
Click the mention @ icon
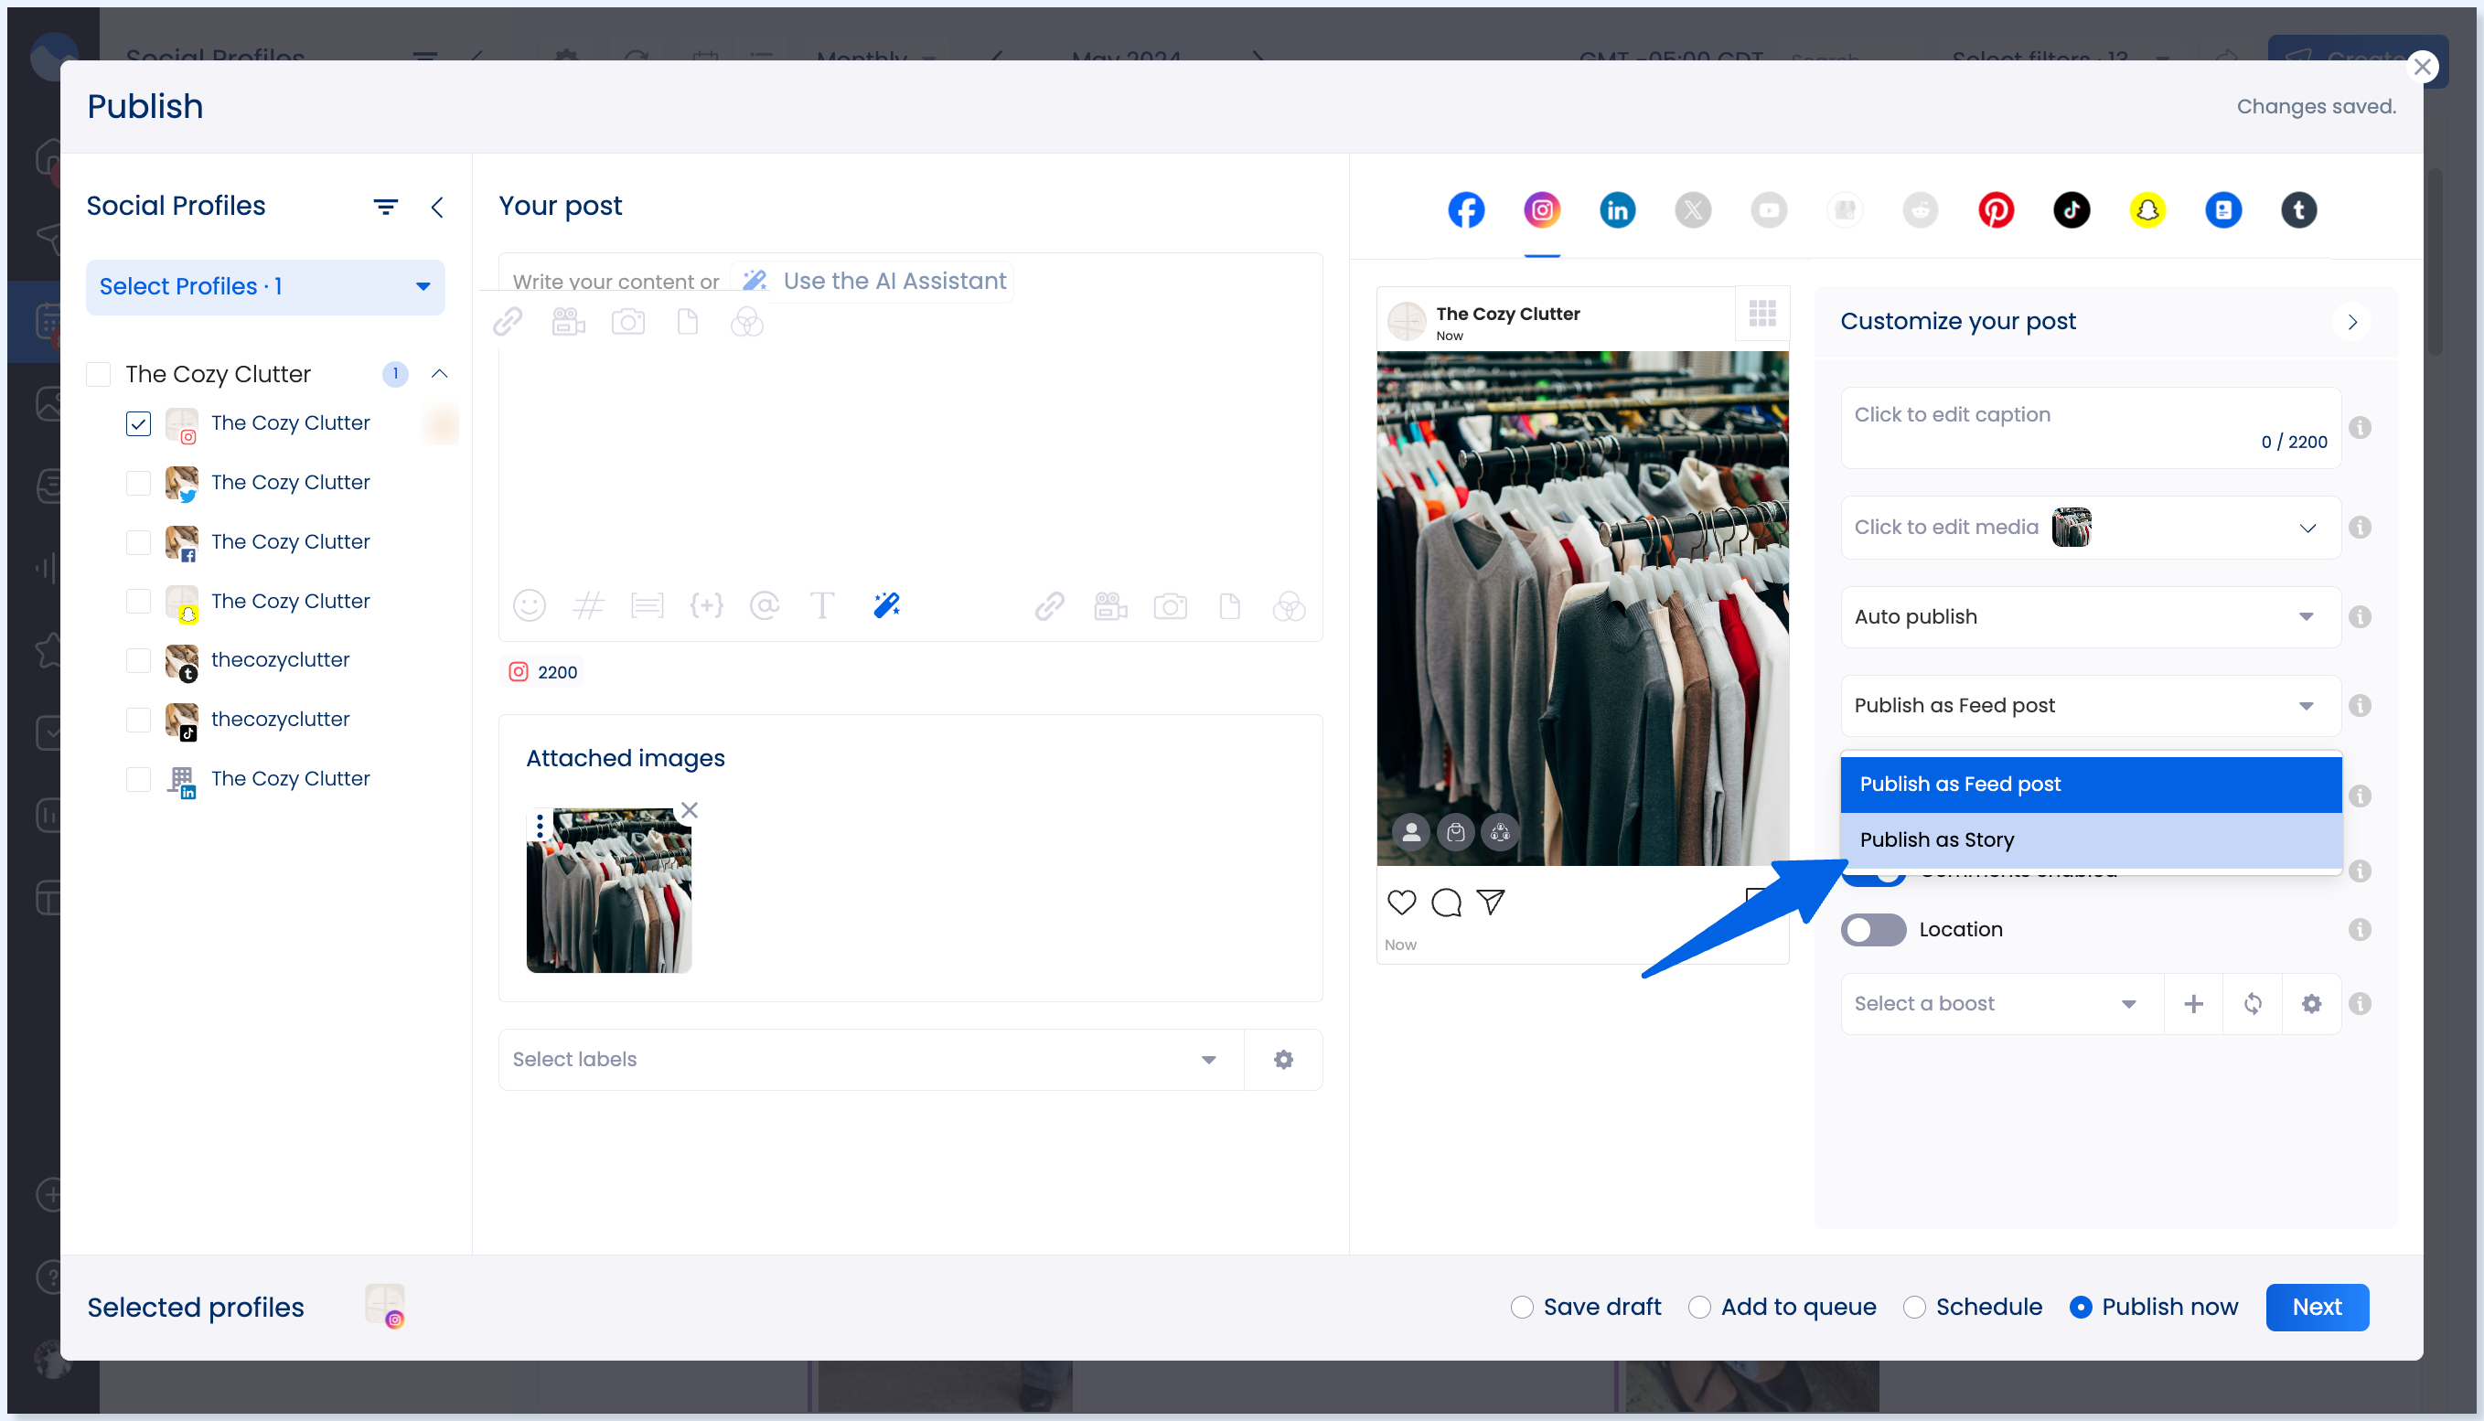click(765, 606)
